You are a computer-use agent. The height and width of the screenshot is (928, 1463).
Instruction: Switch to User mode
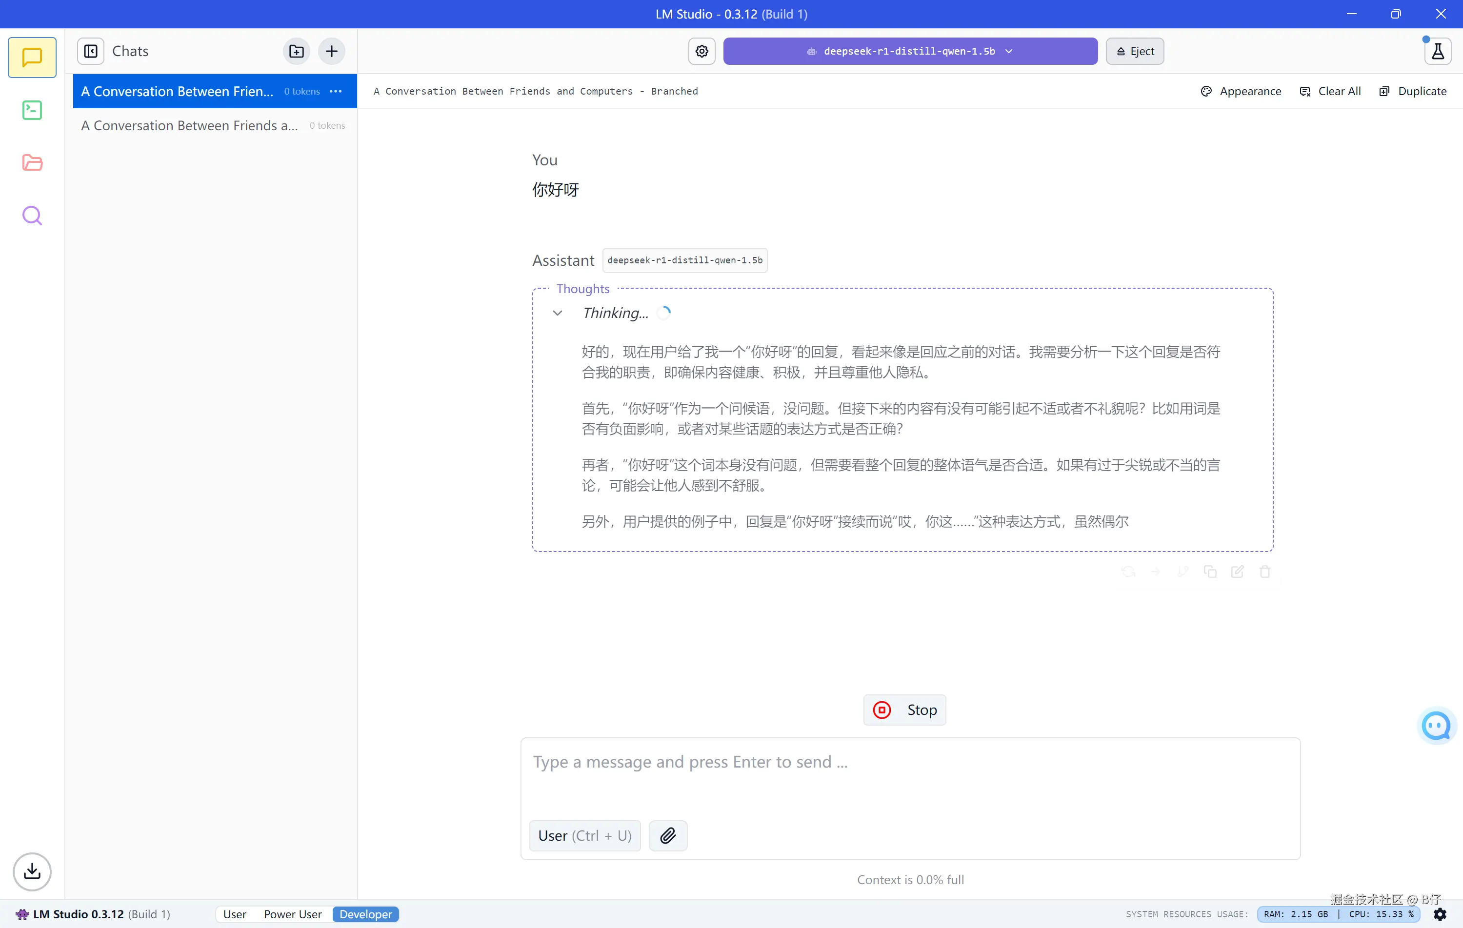pyautogui.click(x=235, y=914)
